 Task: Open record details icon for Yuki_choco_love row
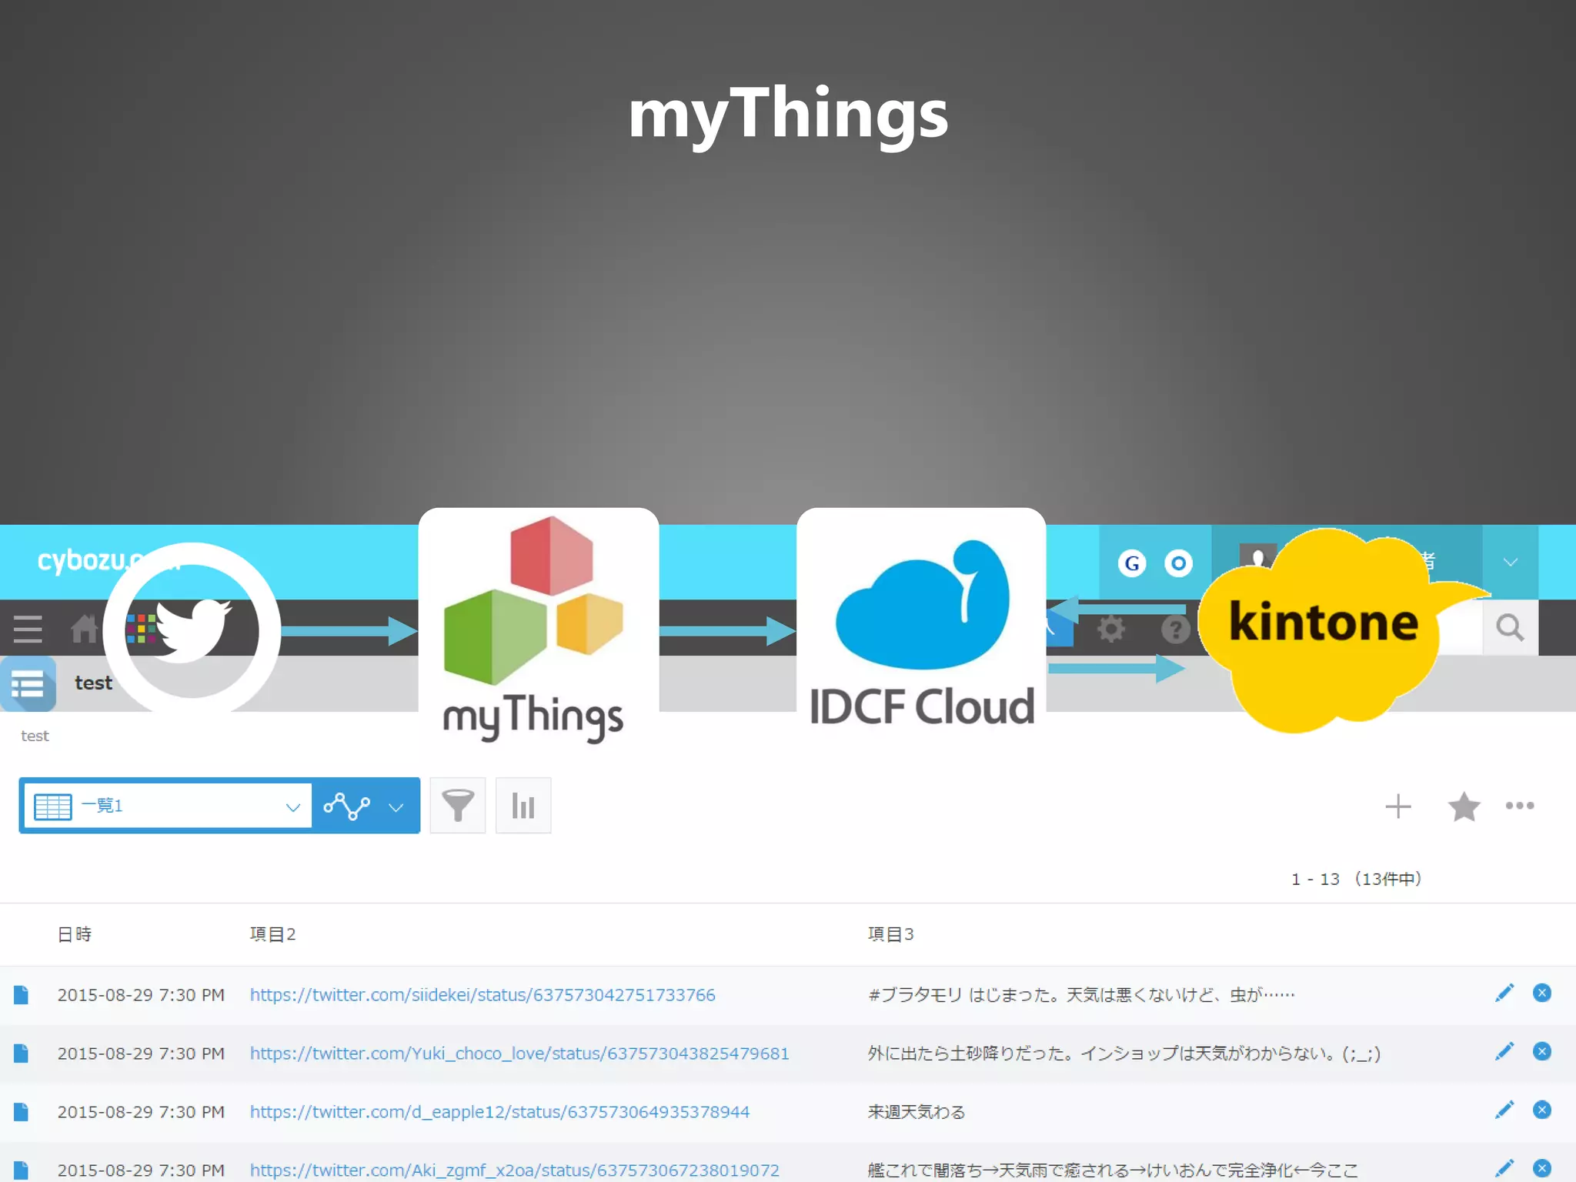(21, 1053)
